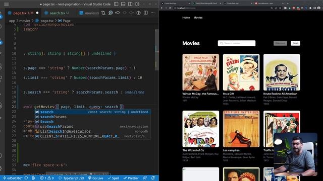The image size is (323, 181).
Task: Switch to the movies.ts editor tab
Action: (89, 13)
